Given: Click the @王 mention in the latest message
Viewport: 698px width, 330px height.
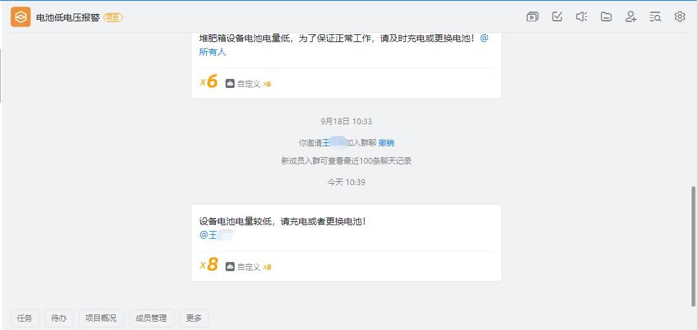Looking at the screenshot, I should (x=209, y=235).
